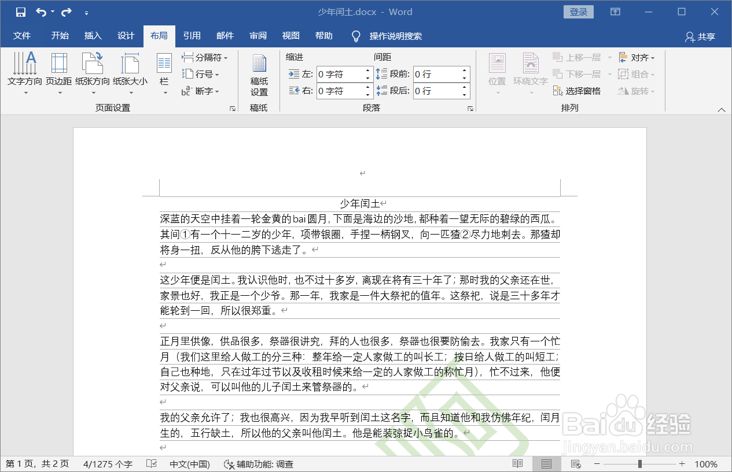Zoom in with the plus button

coord(682,464)
